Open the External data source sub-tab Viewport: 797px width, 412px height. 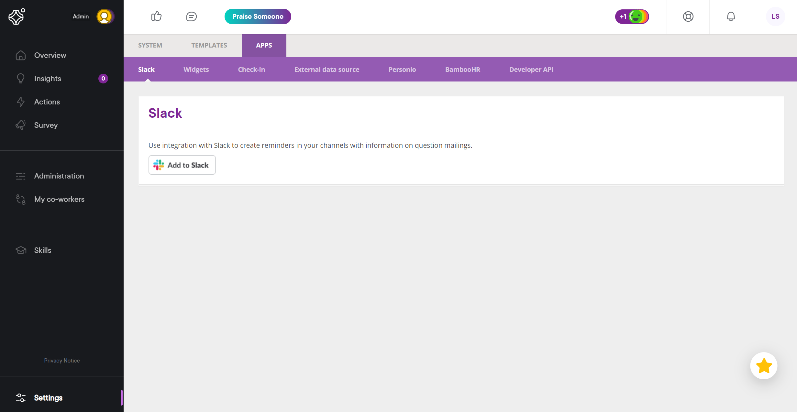[327, 70]
